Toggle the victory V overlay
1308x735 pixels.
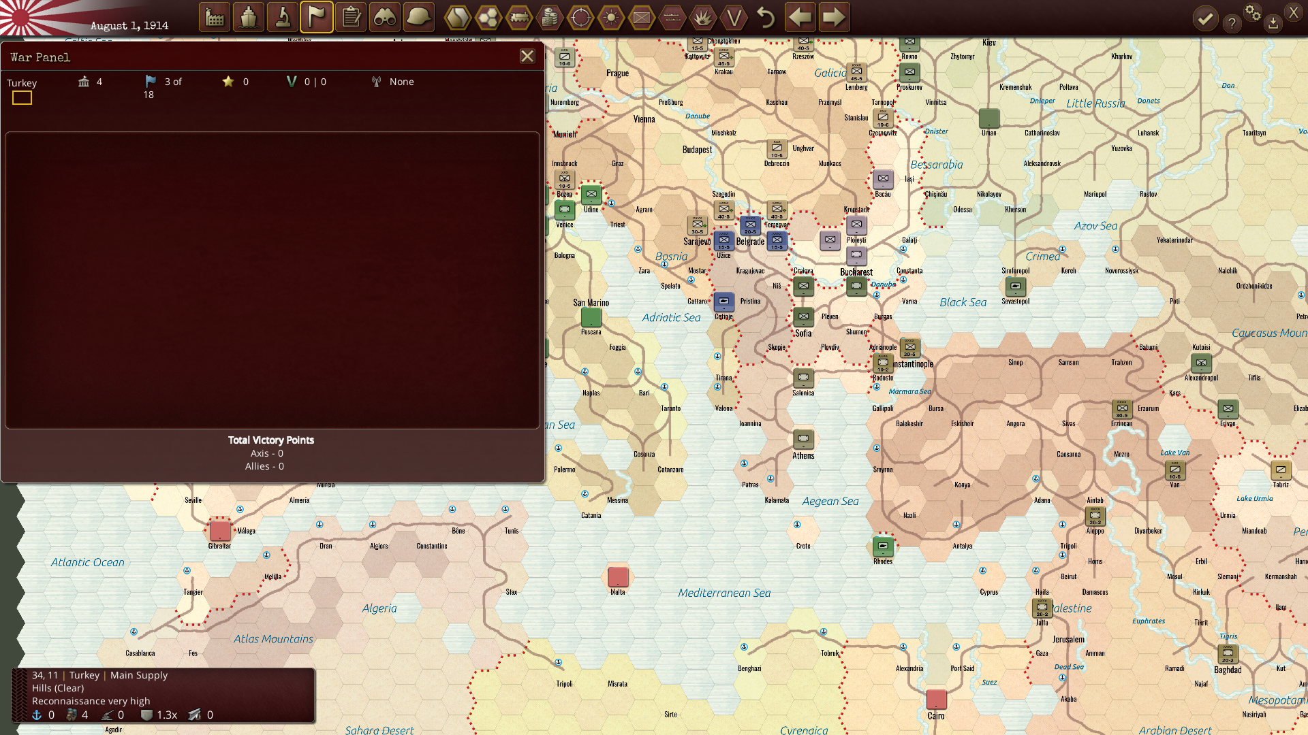[734, 18]
